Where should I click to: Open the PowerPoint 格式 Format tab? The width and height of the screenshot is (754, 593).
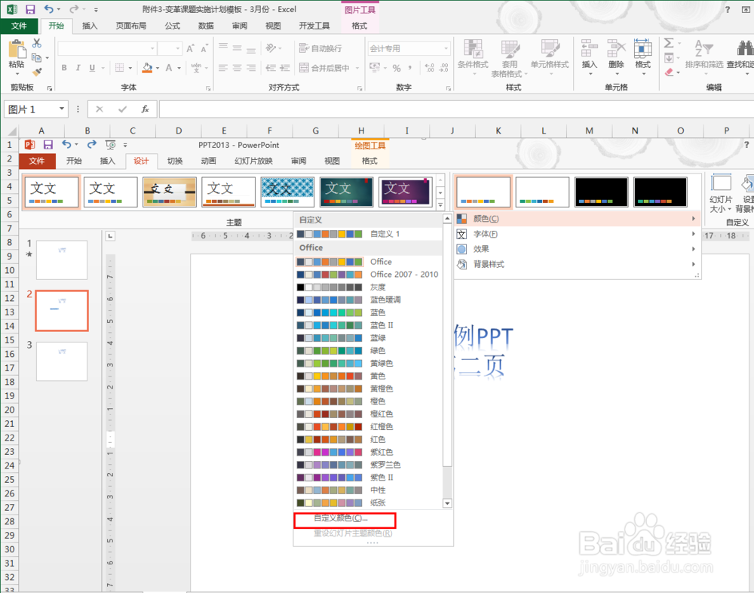pyautogui.click(x=369, y=161)
